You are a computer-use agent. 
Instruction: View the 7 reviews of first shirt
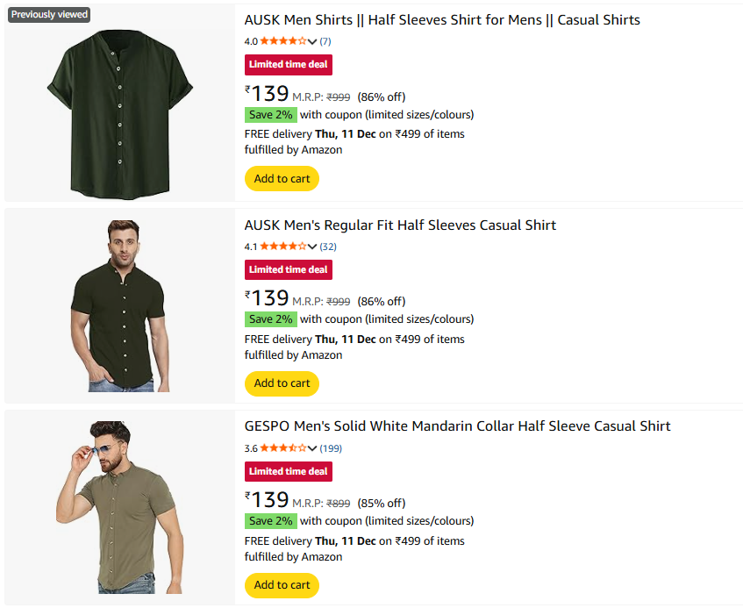(x=325, y=41)
